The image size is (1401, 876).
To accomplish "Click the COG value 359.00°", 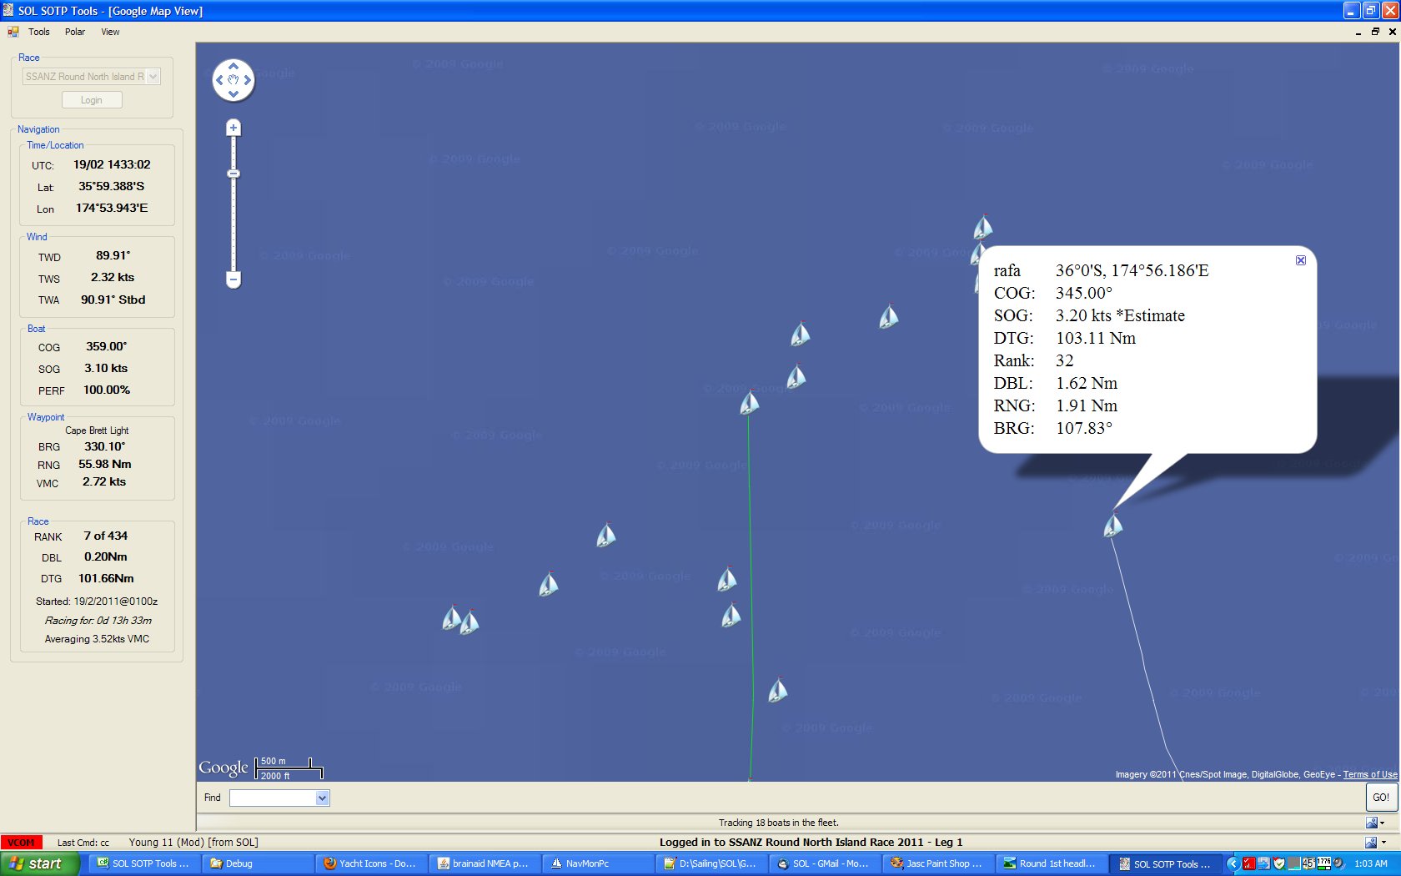I will tap(106, 346).
